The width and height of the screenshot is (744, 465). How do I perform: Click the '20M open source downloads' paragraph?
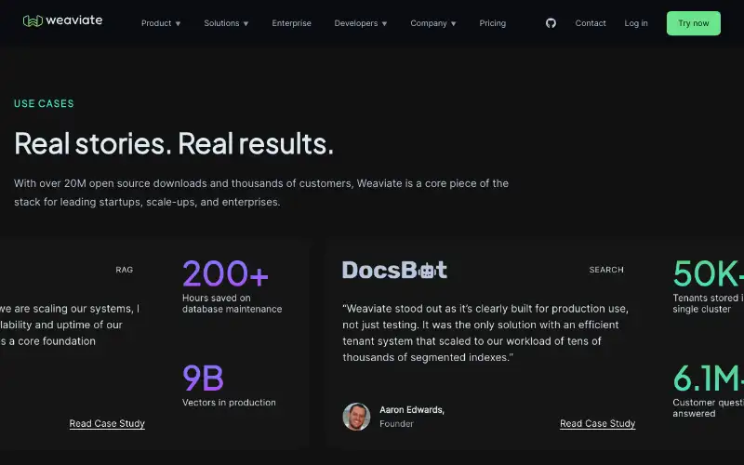261,193
